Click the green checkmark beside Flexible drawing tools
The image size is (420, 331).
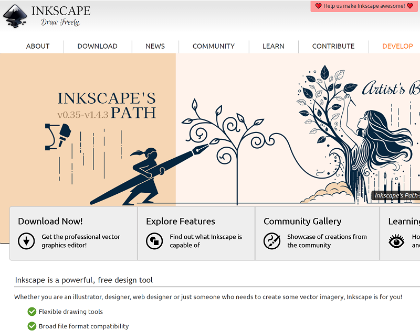tap(33, 312)
